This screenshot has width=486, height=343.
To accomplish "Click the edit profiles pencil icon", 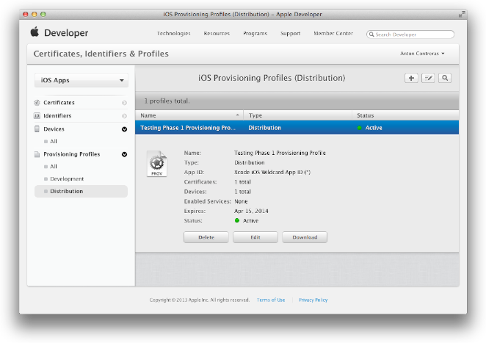I will pos(428,78).
